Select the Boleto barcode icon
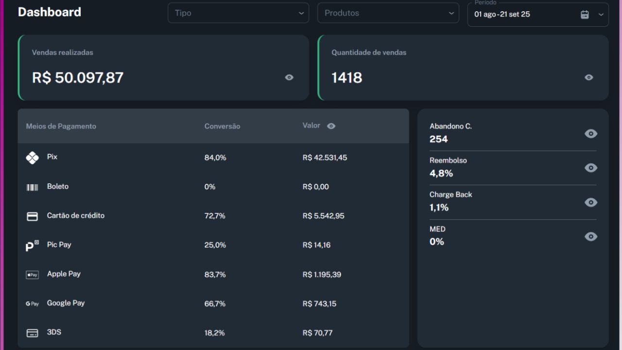 click(x=32, y=187)
